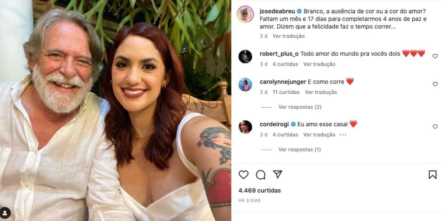Open robert_plus_o's avatar

(x=245, y=57)
